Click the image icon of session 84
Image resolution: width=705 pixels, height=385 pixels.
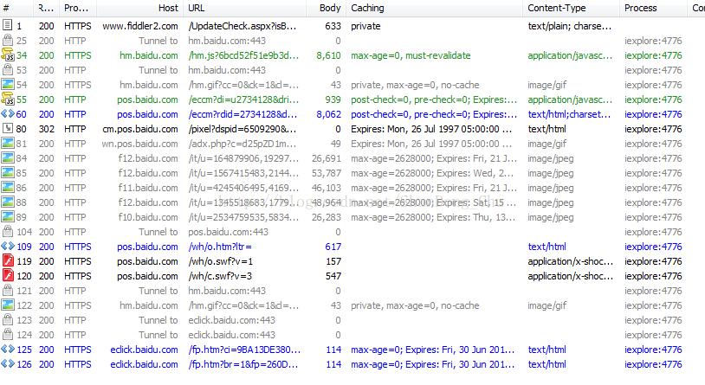[8, 157]
